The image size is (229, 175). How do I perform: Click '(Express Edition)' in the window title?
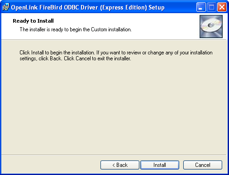[124, 8]
